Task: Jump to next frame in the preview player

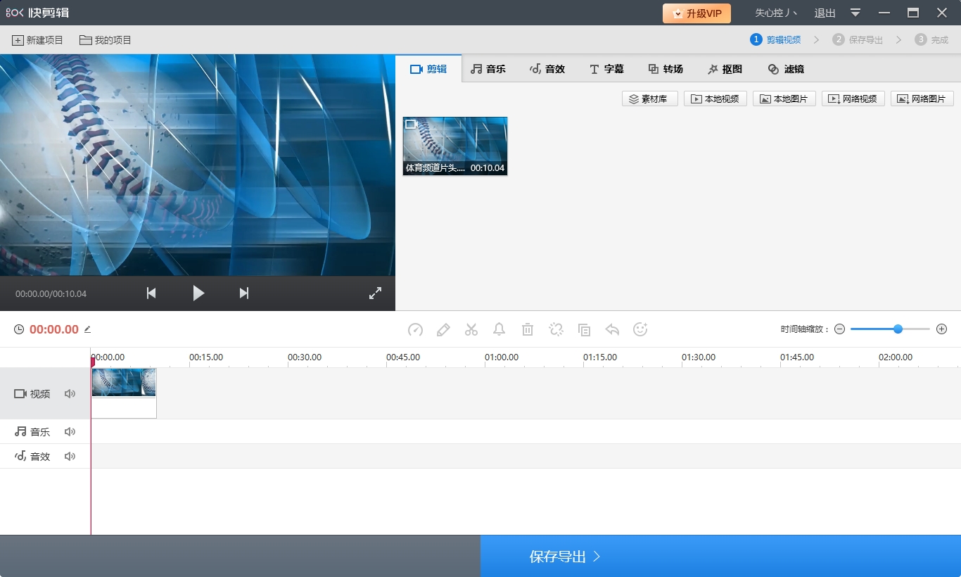Action: pos(244,293)
